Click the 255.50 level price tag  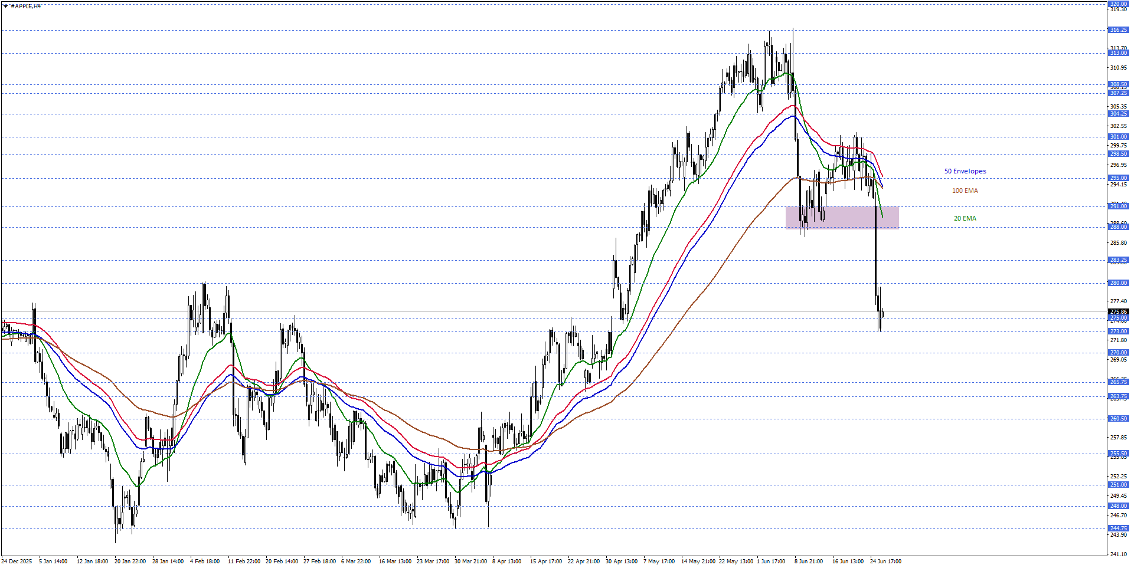pyautogui.click(x=1119, y=454)
